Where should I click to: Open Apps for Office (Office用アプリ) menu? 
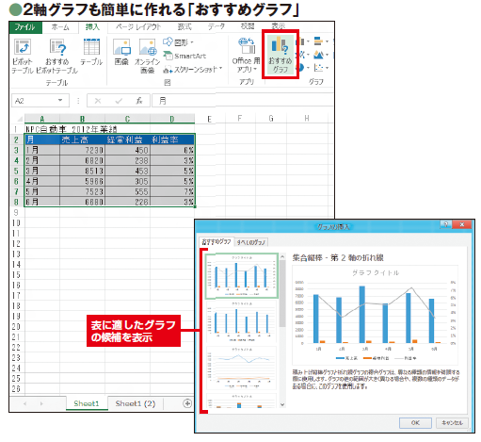pyautogui.click(x=247, y=56)
